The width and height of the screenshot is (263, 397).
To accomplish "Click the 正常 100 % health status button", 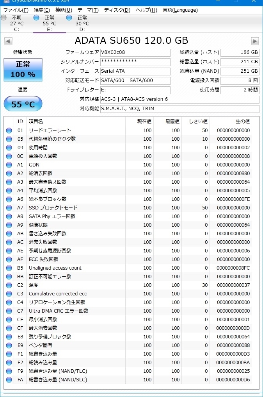I will click(x=23, y=70).
